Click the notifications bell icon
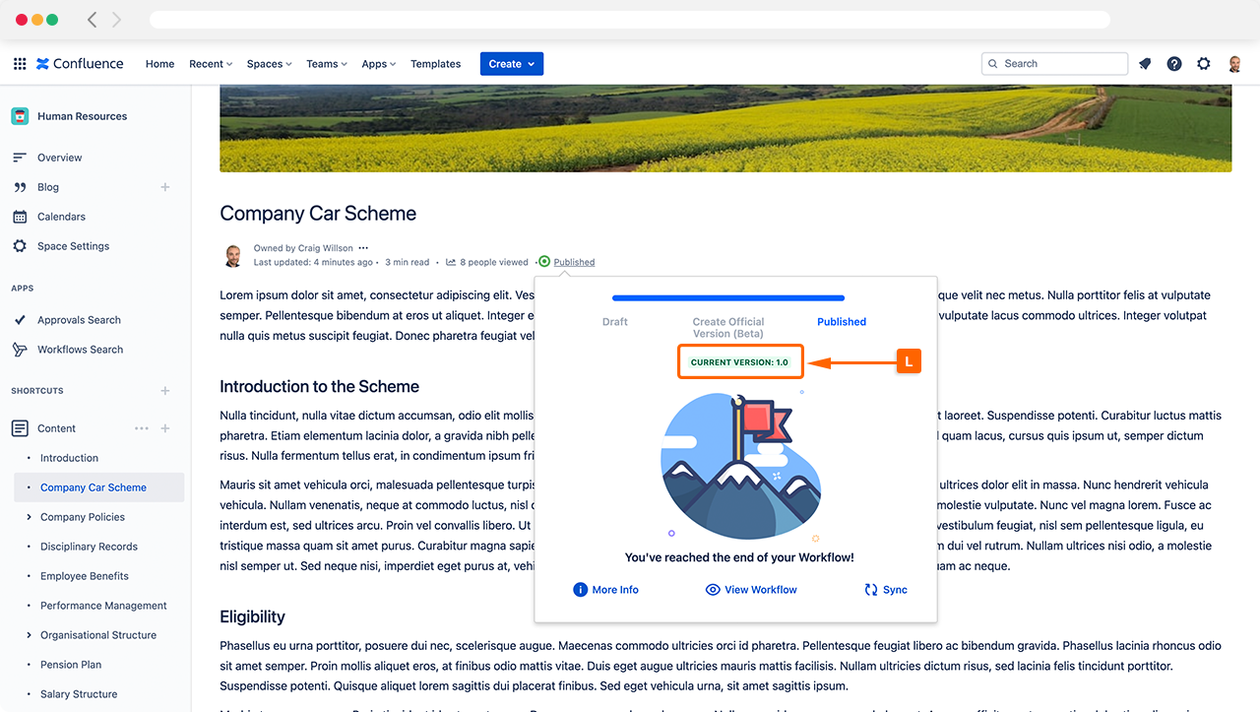1260x712 pixels. click(1145, 64)
